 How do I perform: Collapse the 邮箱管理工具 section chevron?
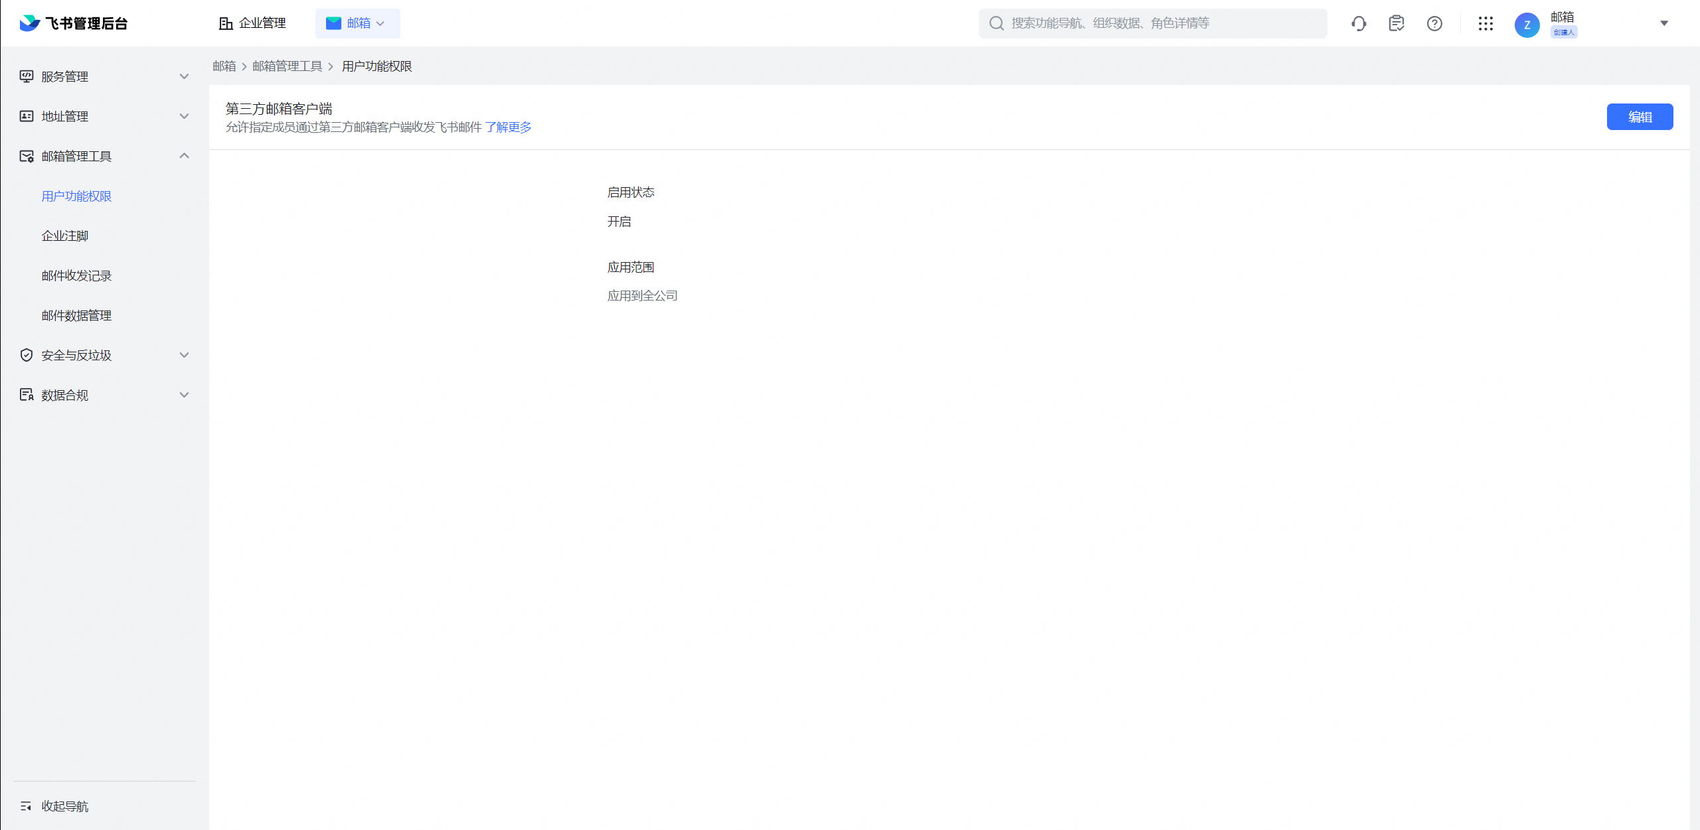[185, 156]
